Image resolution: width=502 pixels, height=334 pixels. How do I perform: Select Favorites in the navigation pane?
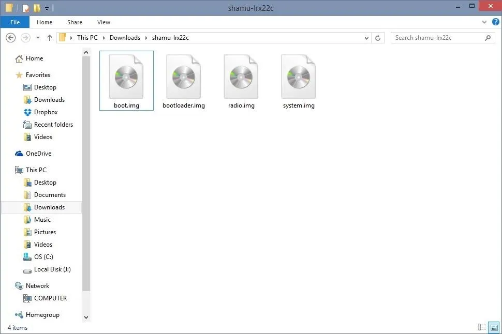coord(38,75)
